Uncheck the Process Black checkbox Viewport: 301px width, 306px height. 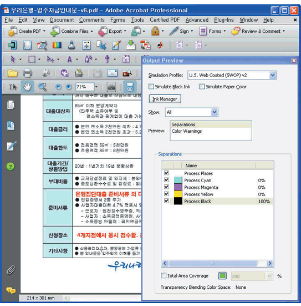166,201
